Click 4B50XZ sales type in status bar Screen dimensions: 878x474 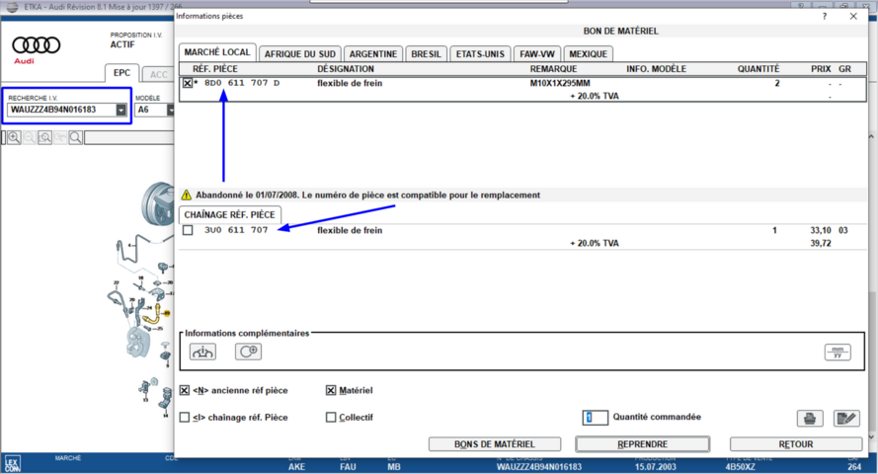click(x=741, y=467)
